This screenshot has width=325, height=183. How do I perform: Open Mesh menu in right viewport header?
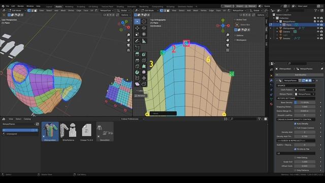click(196, 10)
